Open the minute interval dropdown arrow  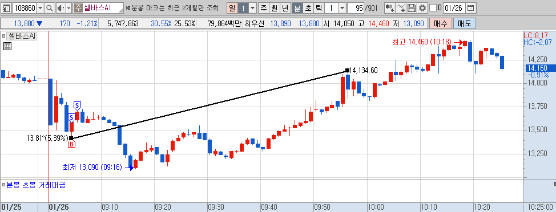coord(342,7)
